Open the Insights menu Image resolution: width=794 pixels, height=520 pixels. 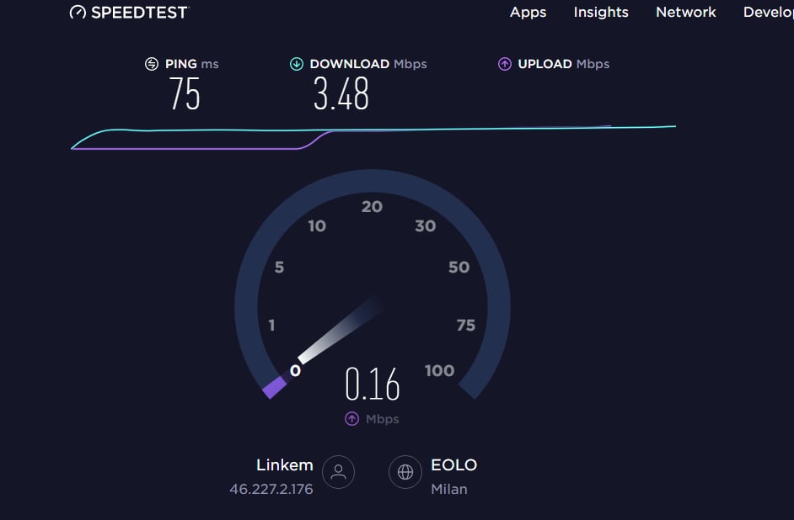pyautogui.click(x=601, y=12)
